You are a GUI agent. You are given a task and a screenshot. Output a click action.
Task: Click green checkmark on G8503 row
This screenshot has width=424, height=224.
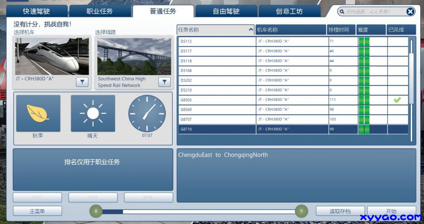pos(397,100)
